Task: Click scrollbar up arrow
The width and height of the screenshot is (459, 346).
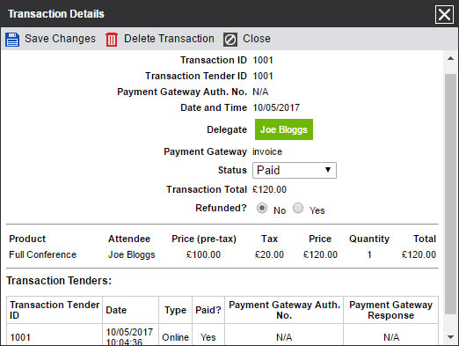Action: (x=450, y=59)
